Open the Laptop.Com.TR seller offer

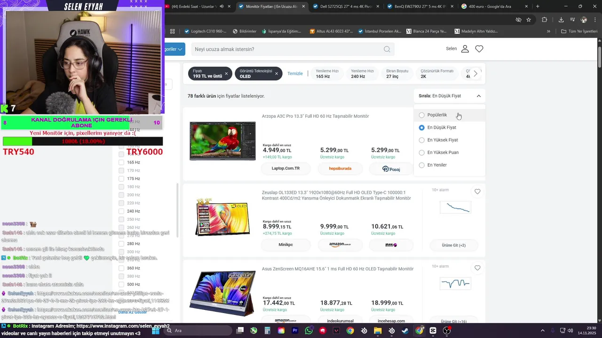pyautogui.click(x=285, y=169)
